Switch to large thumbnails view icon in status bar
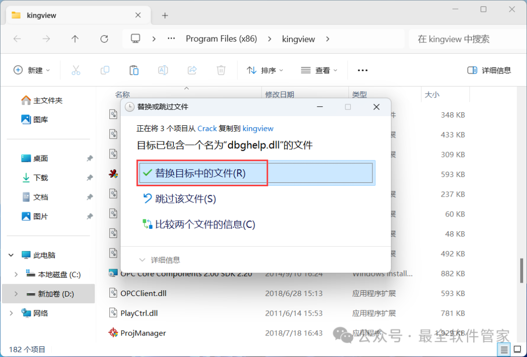The width and height of the screenshot is (527, 357). pos(518,350)
